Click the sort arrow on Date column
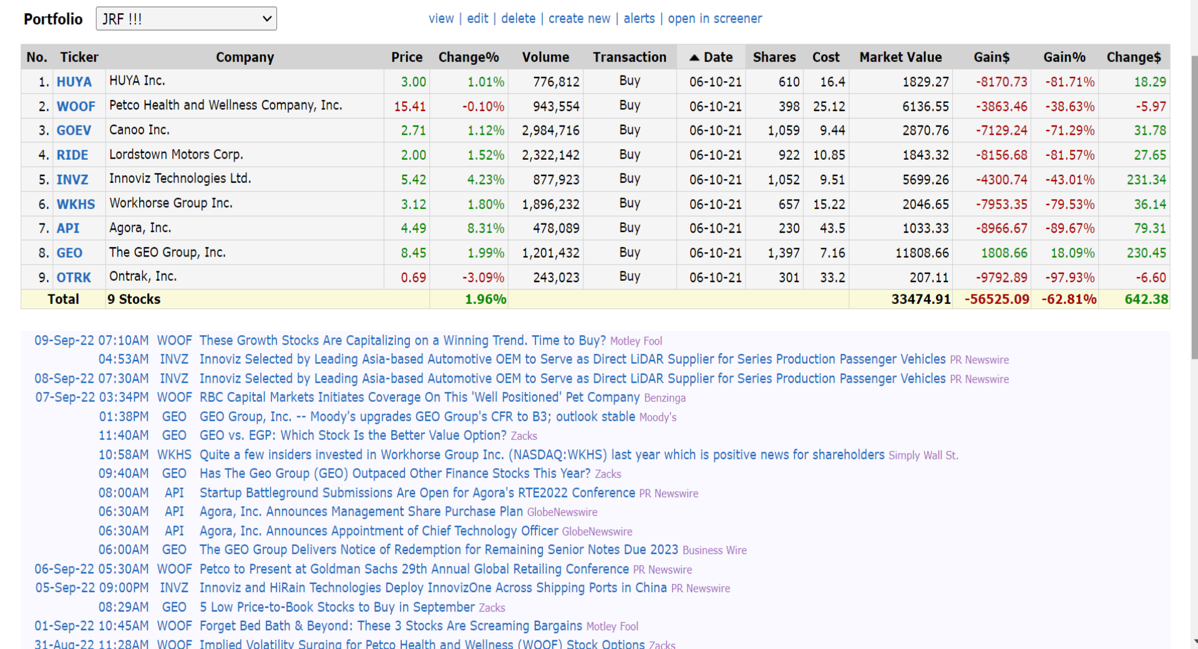 [694, 57]
